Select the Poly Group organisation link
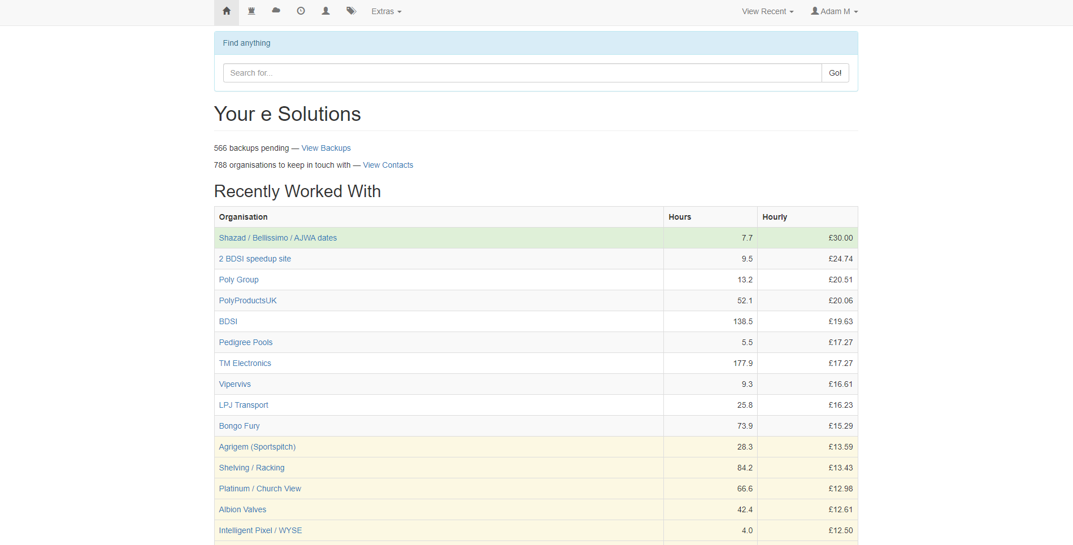The height and width of the screenshot is (545, 1073). tap(238, 280)
